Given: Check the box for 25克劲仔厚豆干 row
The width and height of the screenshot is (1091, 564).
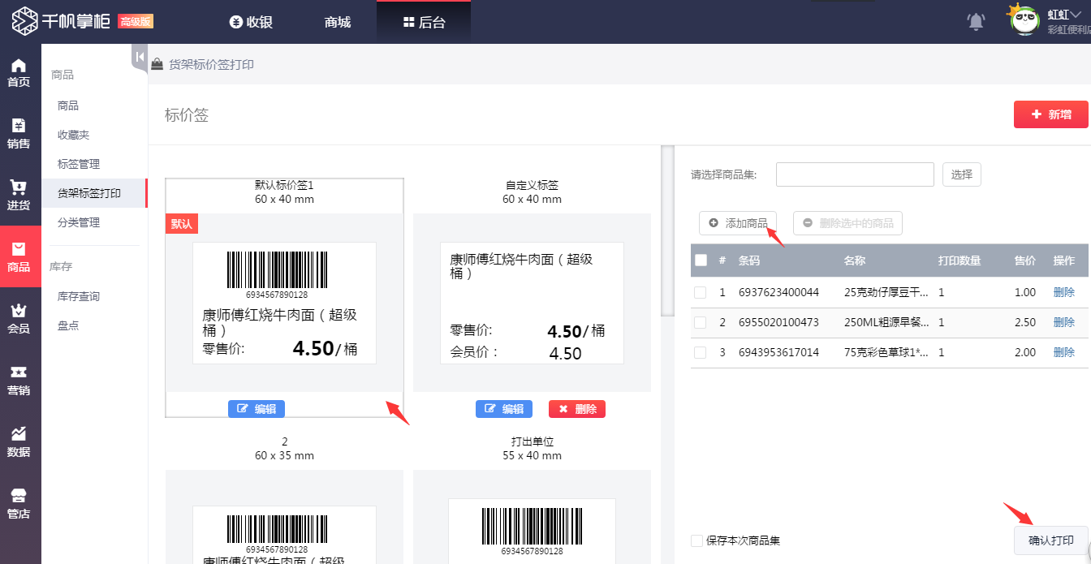Looking at the screenshot, I should (700, 291).
